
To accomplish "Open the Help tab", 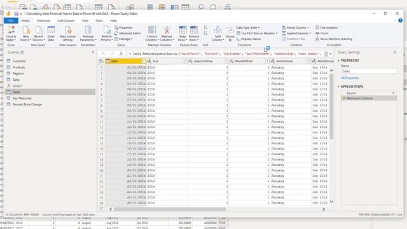I will click(113, 20).
